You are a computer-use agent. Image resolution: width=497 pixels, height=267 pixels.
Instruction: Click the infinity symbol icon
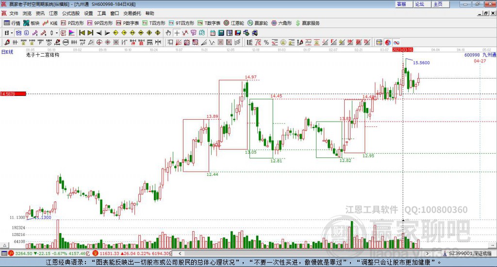(396, 42)
